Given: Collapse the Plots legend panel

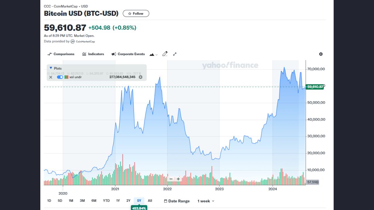Looking at the screenshot, I should (51, 68).
